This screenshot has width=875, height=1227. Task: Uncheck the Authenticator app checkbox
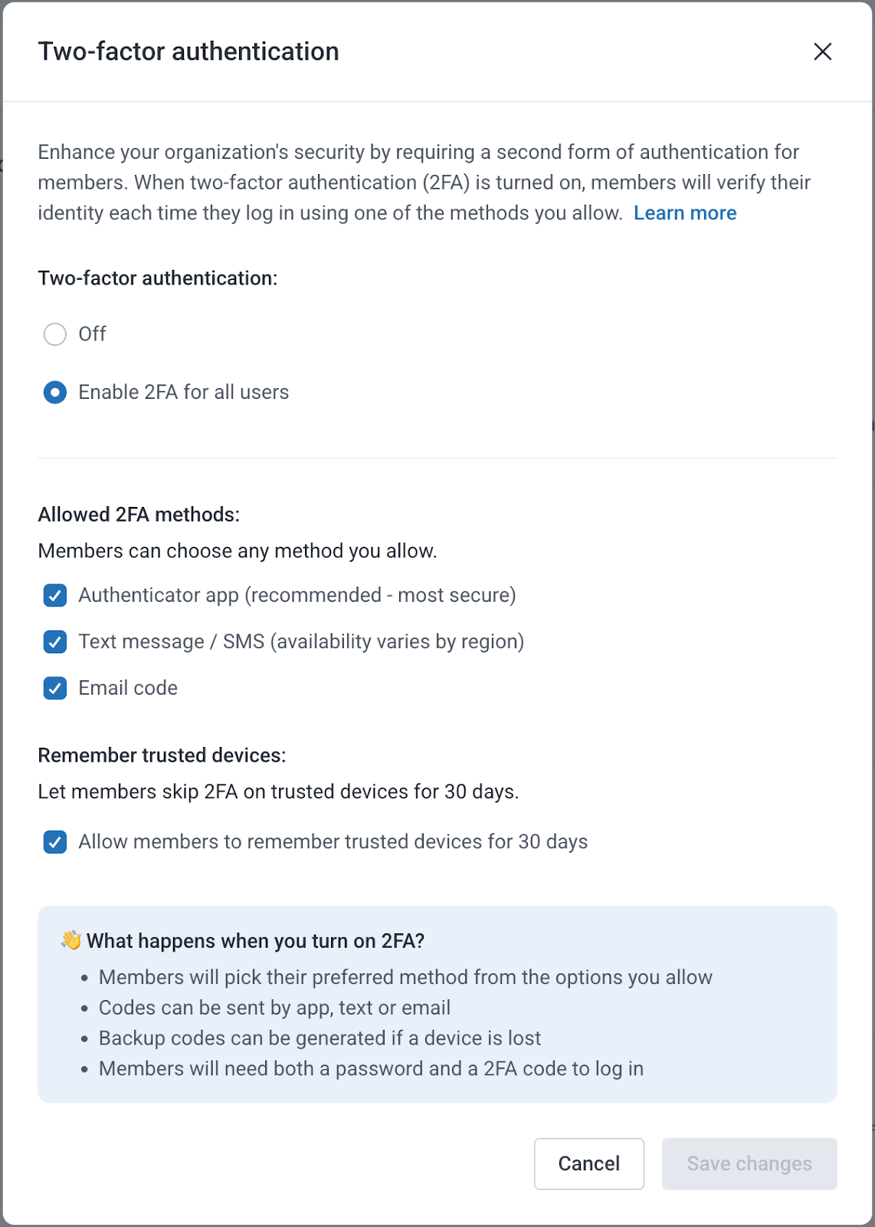click(x=55, y=596)
